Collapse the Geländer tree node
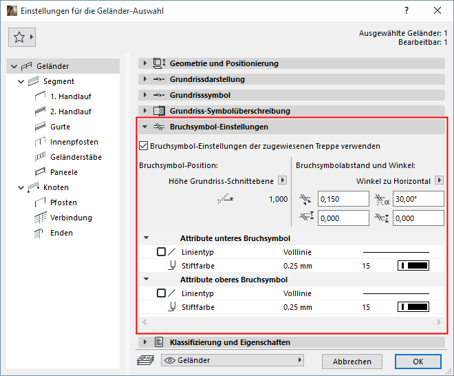The image size is (454, 376). (x=14, y=66)
